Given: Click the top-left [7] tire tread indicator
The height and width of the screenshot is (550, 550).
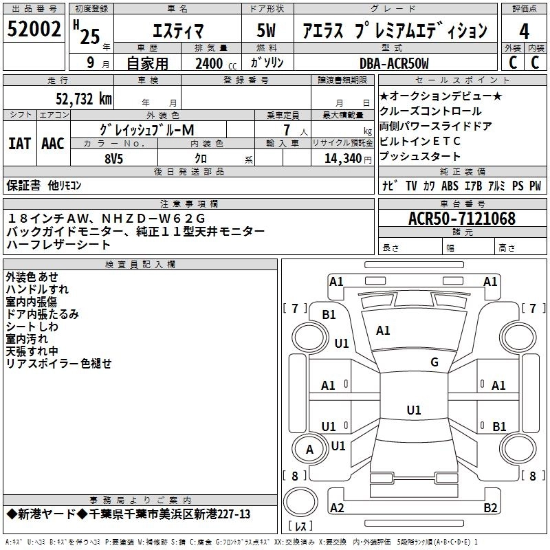Looking at the screenshot, I should tap(296, 308).
